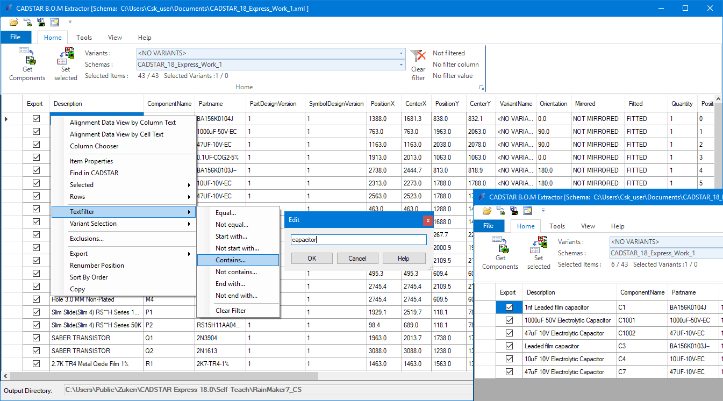
Task: Click the main window feather application icon
Action: (9, 8)
